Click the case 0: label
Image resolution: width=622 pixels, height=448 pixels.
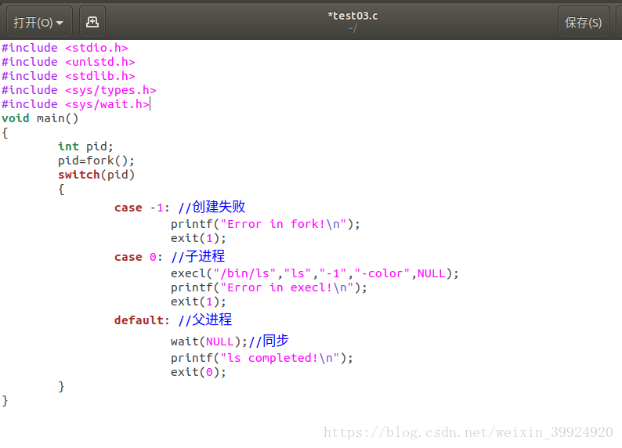pyautogui.click(x=139, y=257)
